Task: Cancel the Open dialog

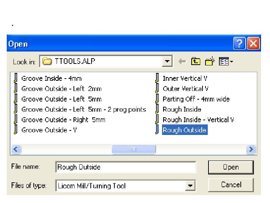Action: pos(231,185)
